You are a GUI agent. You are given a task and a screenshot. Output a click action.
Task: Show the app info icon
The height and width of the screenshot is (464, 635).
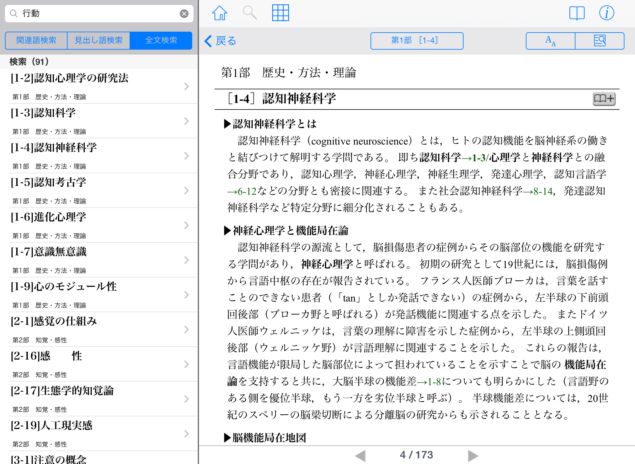tap(606, 13)
